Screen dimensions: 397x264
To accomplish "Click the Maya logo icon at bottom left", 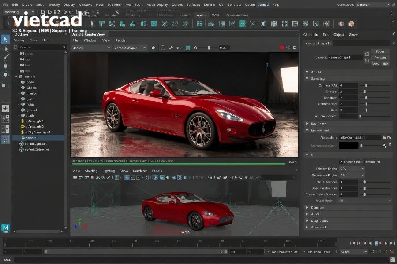I will (x=6, y=228).
